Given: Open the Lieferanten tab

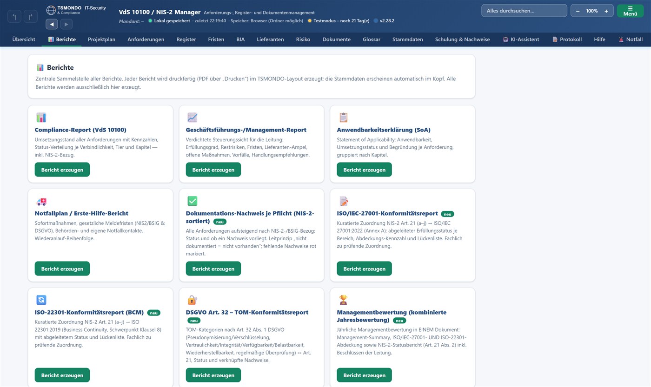Looking at the screenshot, I should pyautogui.click(x=270, y=39).
